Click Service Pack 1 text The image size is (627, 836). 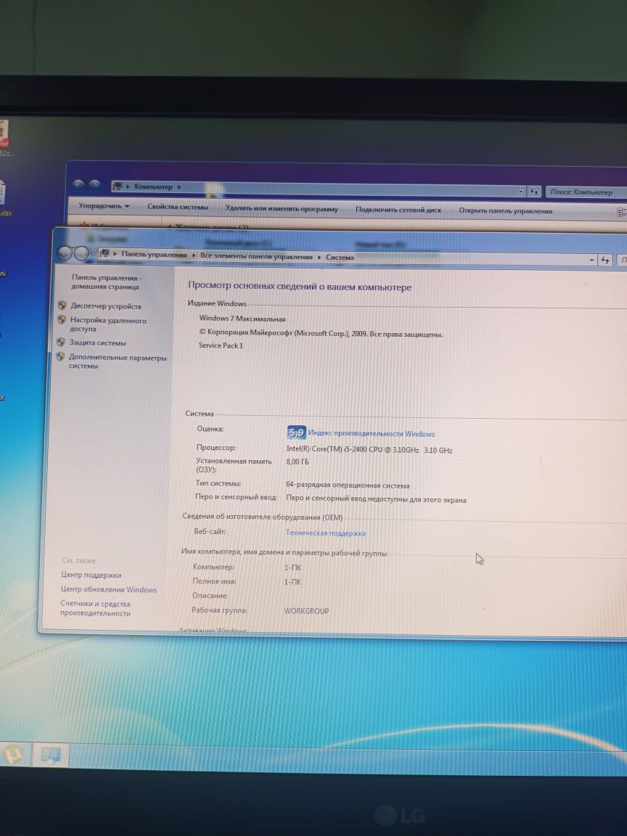pyautogui.click(x=220, y=345)
